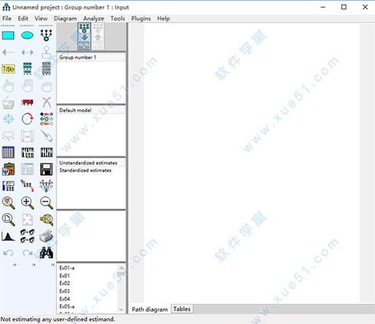Open the specification search binoculars tool
This screenshot has height=324, width=375.
coord(47,253)
